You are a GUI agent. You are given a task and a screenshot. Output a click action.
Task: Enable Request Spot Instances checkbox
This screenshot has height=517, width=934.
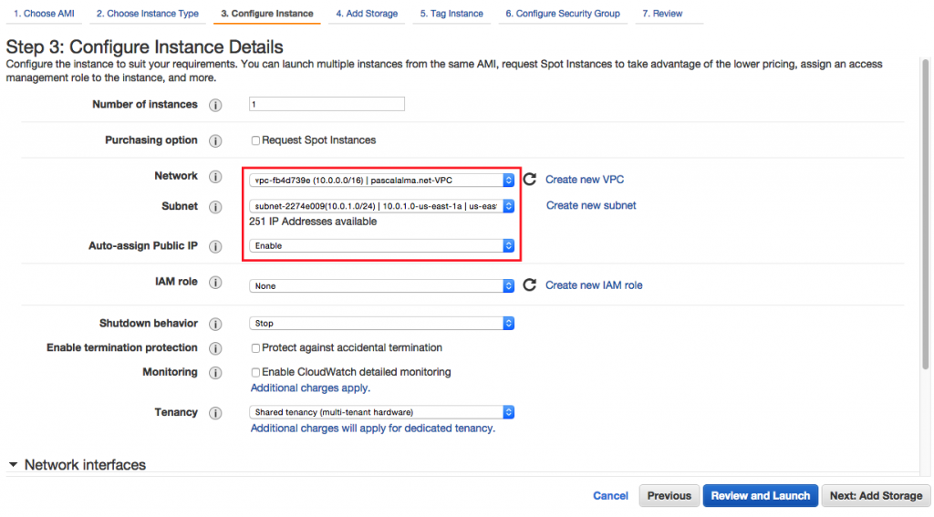point(255,140)
